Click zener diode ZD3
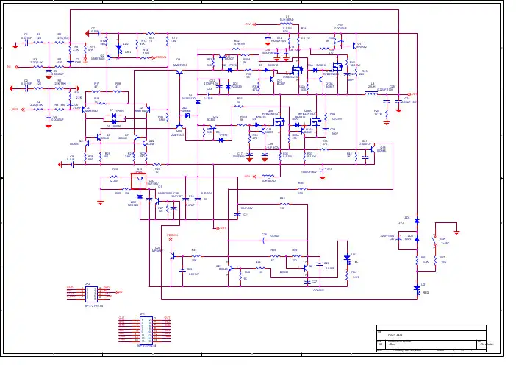The height and width of the screenshot is (365, 516). [187, 116]
